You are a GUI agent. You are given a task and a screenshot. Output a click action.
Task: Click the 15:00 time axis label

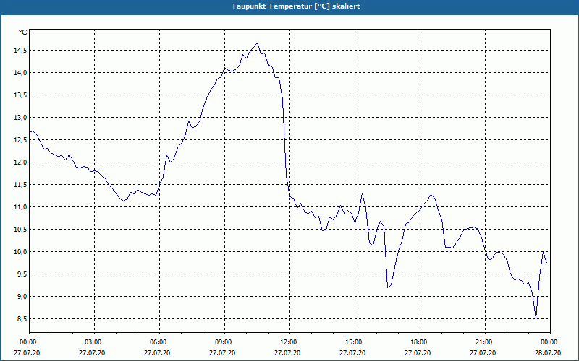[x=355, y=342]
